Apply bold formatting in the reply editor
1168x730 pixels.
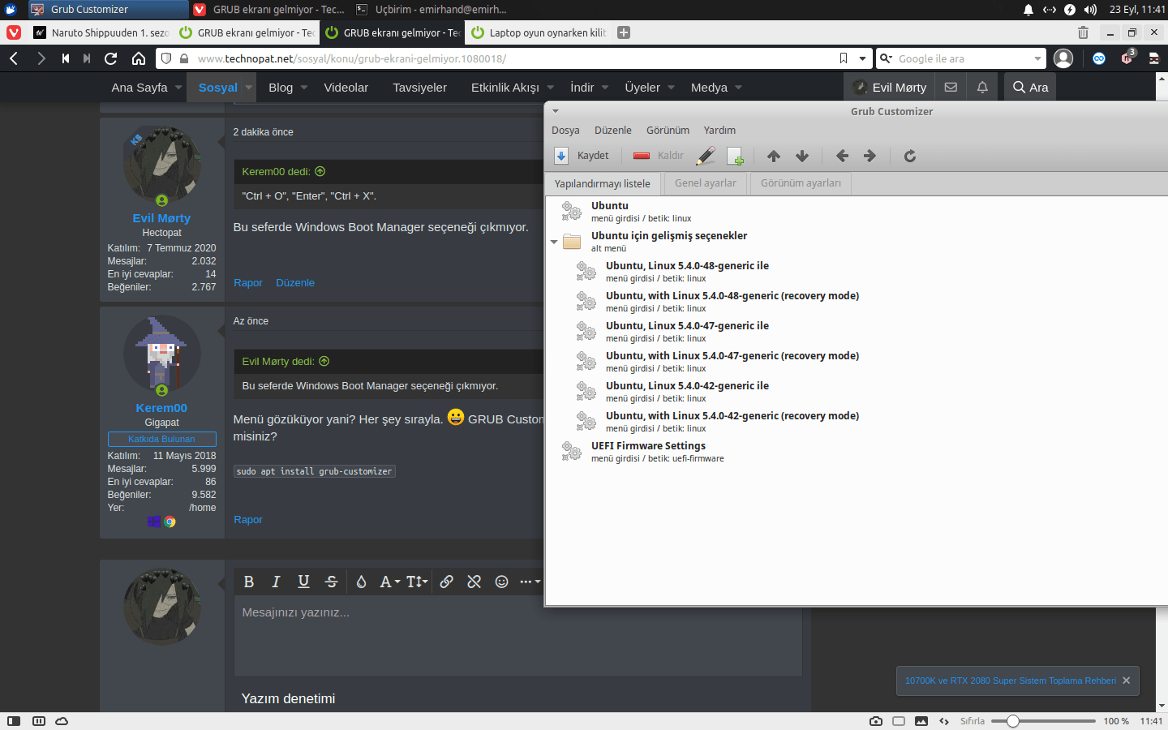(249, 582)
